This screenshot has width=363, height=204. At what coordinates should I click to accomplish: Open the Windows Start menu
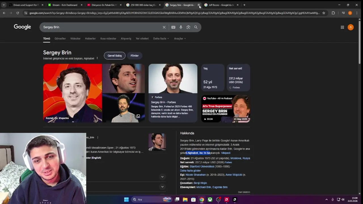point(126,199)
